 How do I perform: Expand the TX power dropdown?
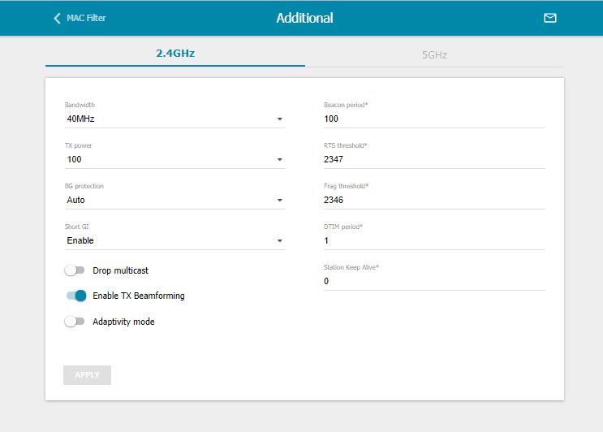click(174, 159)
